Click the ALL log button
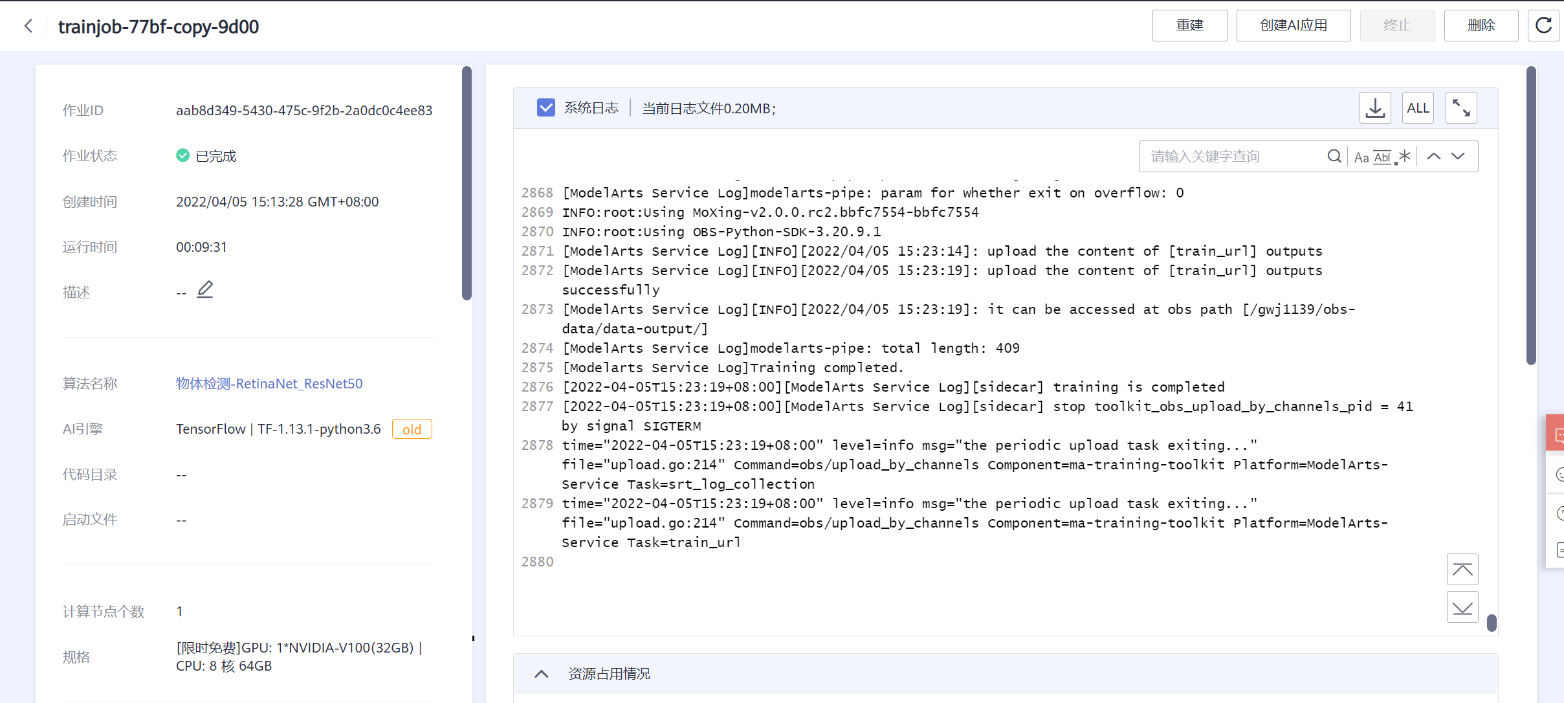Image resolution: width=1564 pixels, height=703 pixels. coord(1418,108)
